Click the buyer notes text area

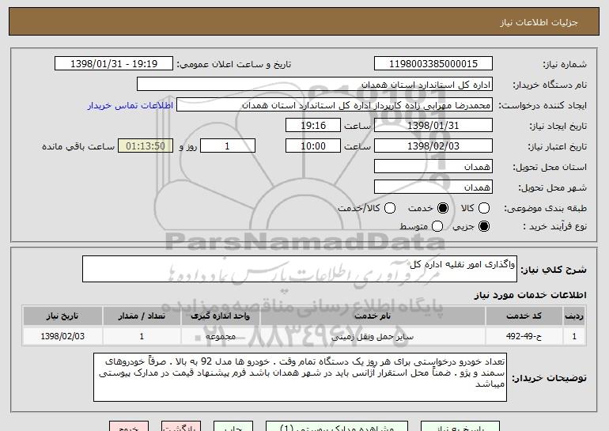point(300,377)
